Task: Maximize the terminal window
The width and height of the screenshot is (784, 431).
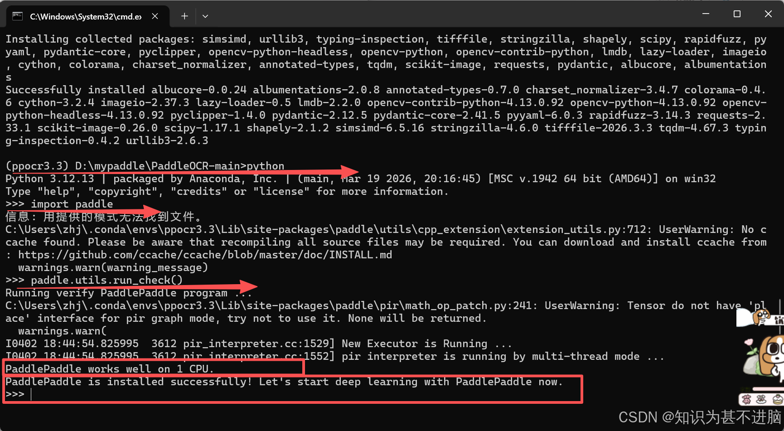Action: click(737, 14)
